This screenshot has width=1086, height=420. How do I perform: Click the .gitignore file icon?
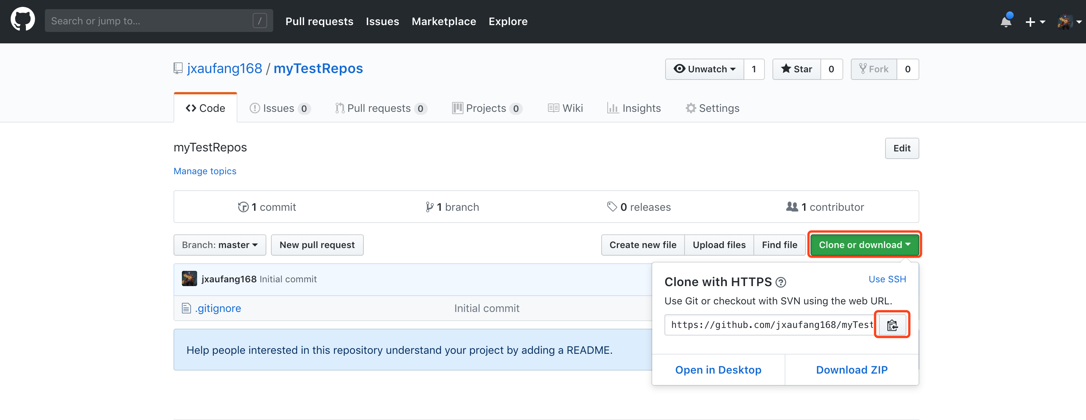[x=186, y=308]
